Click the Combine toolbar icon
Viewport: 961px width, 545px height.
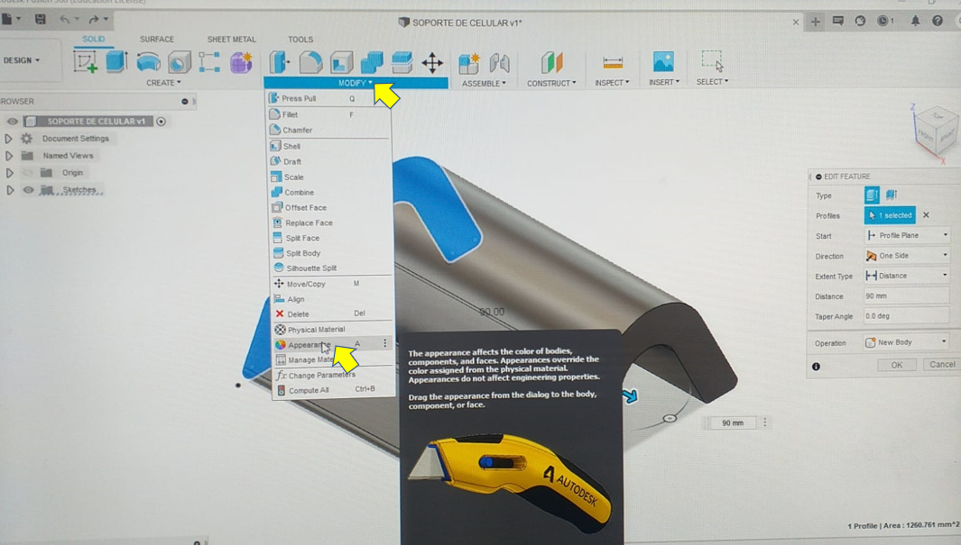point(372,62)
